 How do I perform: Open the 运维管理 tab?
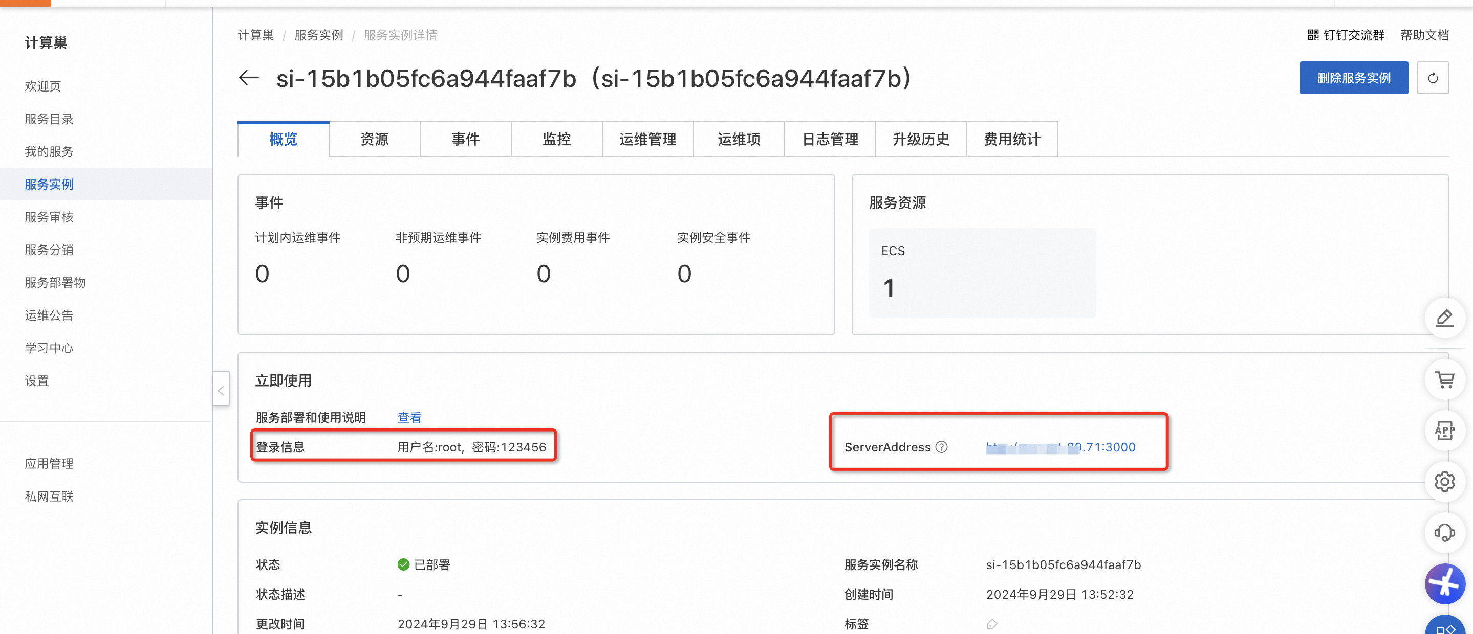pyautogui.click(x=647, y=139)
